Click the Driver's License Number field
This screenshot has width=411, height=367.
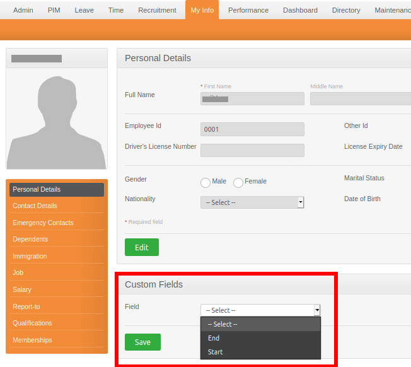[252, 150]
